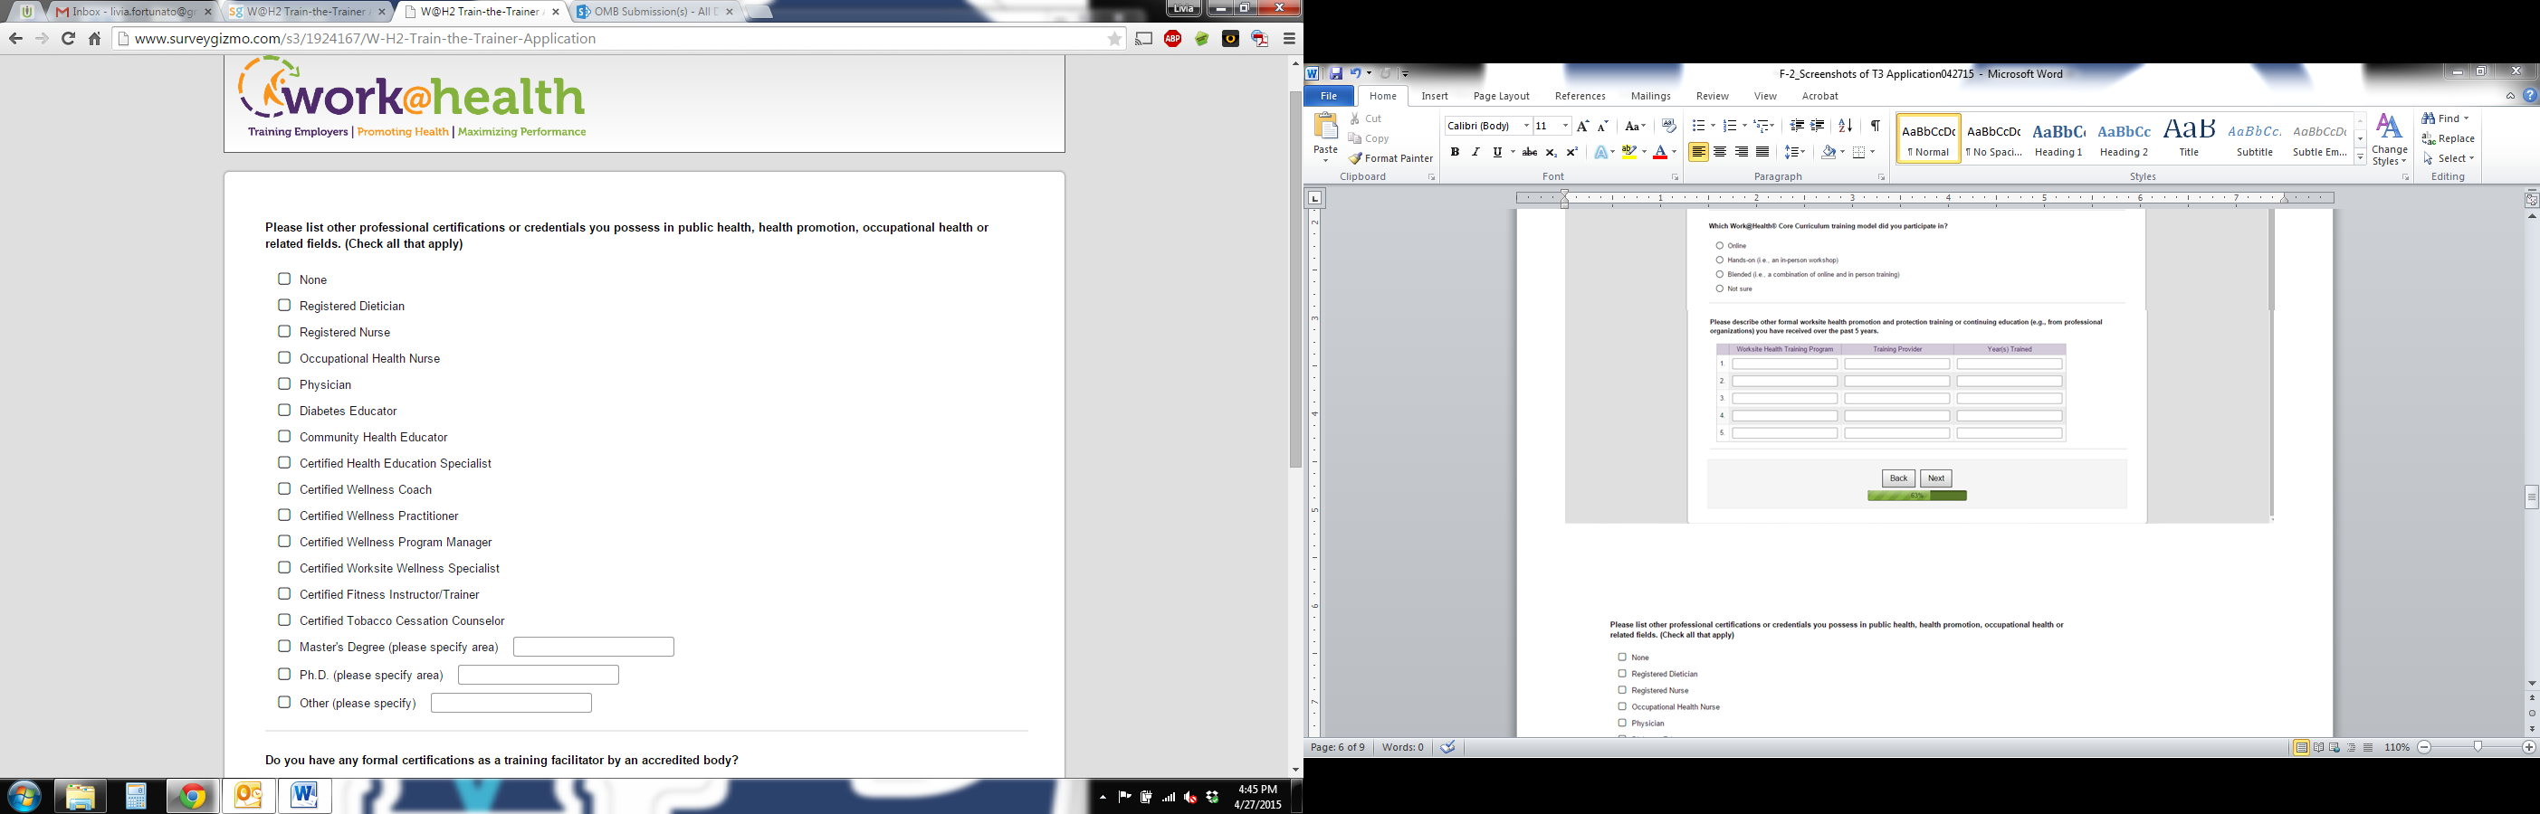Open the Chrome menu (hamburger icon)
Viewport: 2540px width, 814px height.
1289,38
